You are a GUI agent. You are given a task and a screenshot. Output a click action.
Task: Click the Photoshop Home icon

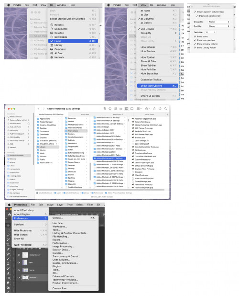10,215
